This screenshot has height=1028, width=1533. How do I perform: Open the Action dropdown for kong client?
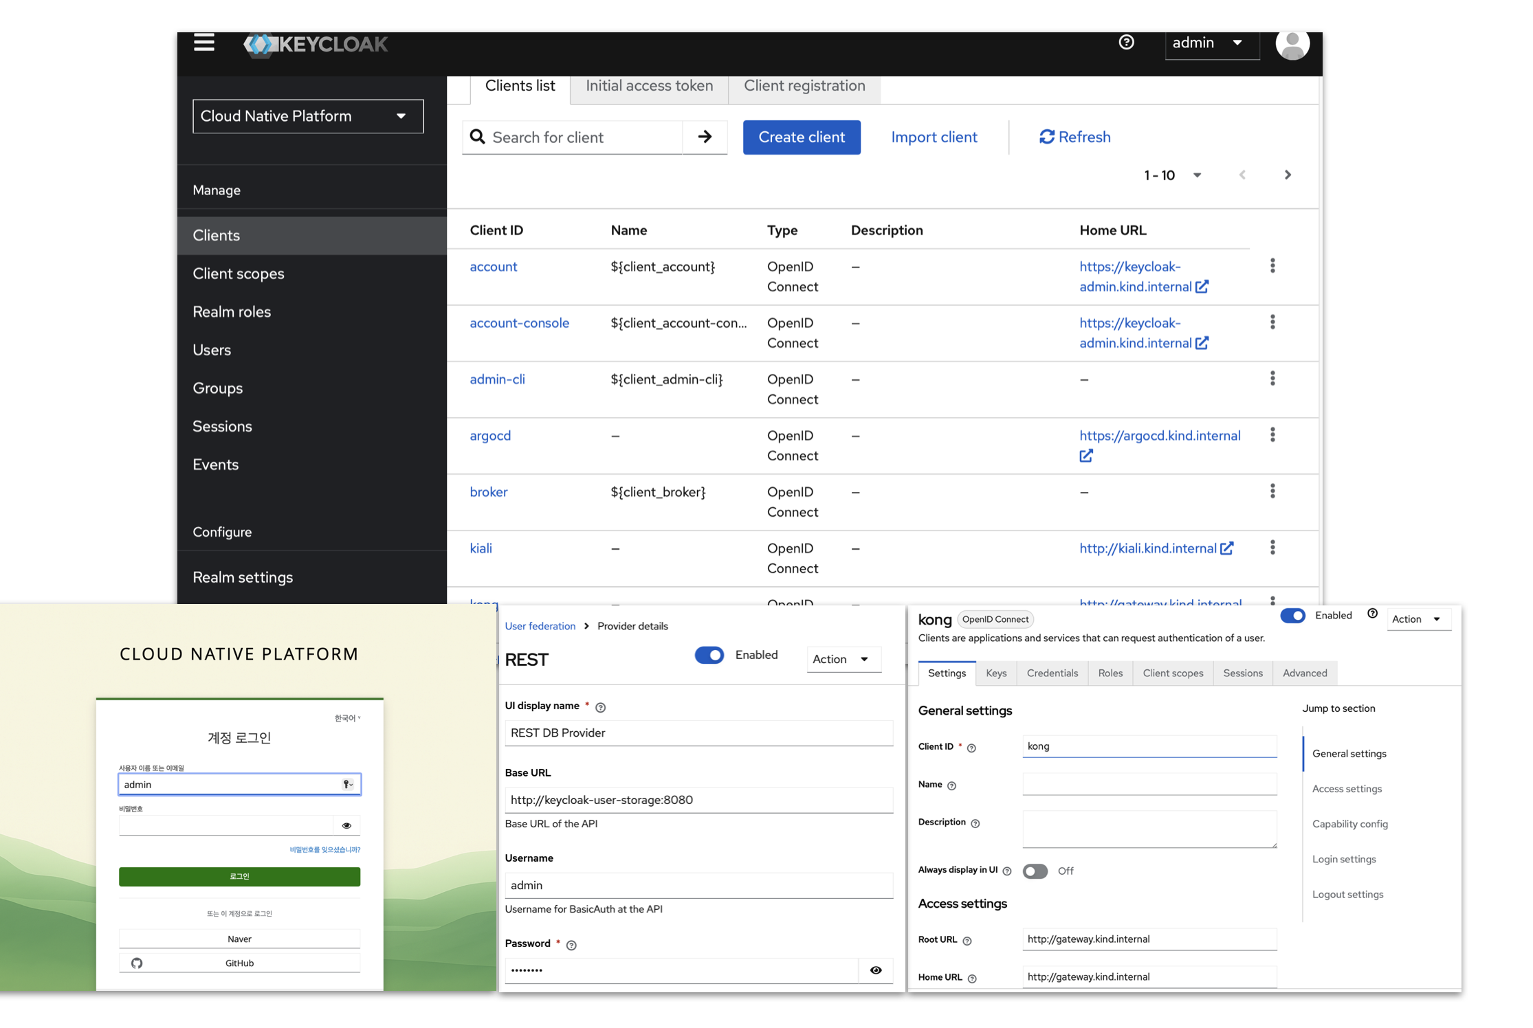click(1417, 619)
